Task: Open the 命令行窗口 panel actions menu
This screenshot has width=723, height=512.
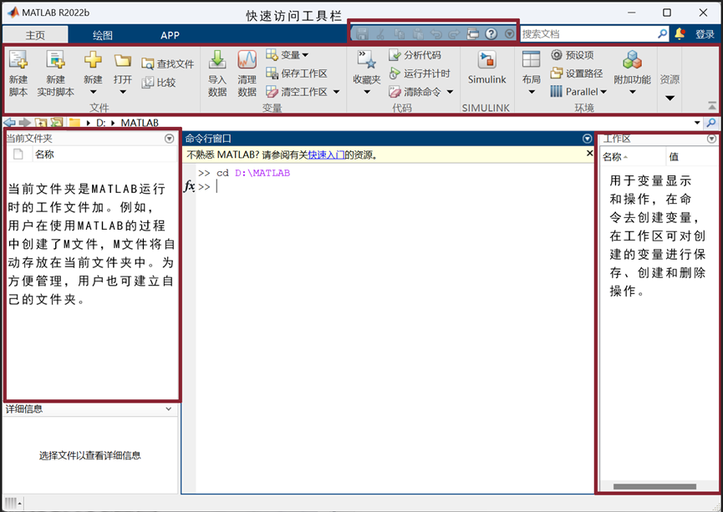Action: 587,139
